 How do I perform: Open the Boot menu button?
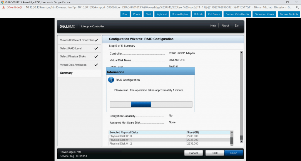point(125,14)
